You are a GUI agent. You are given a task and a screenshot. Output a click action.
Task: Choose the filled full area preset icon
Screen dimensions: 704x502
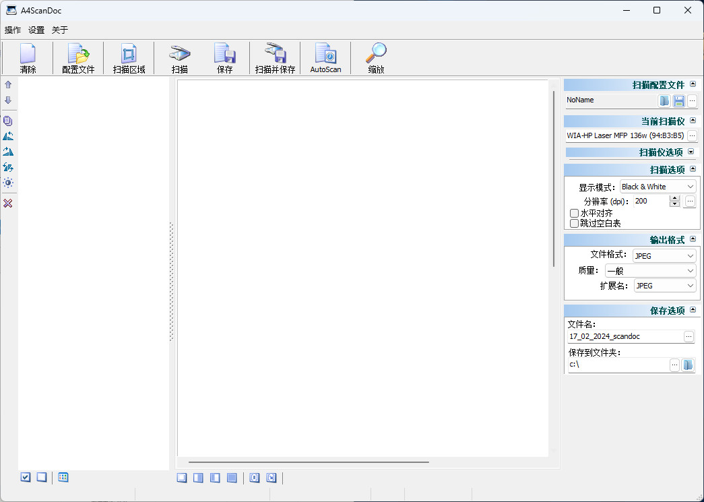click(x=232, y=478)
